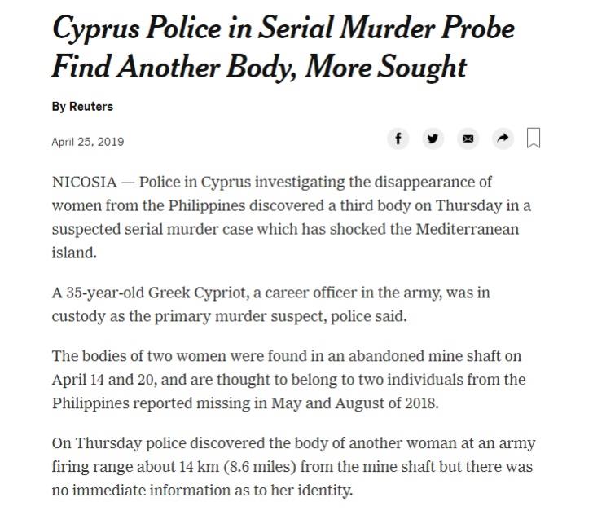
Task: Share the article on Facebook
Action: (398, 139)
